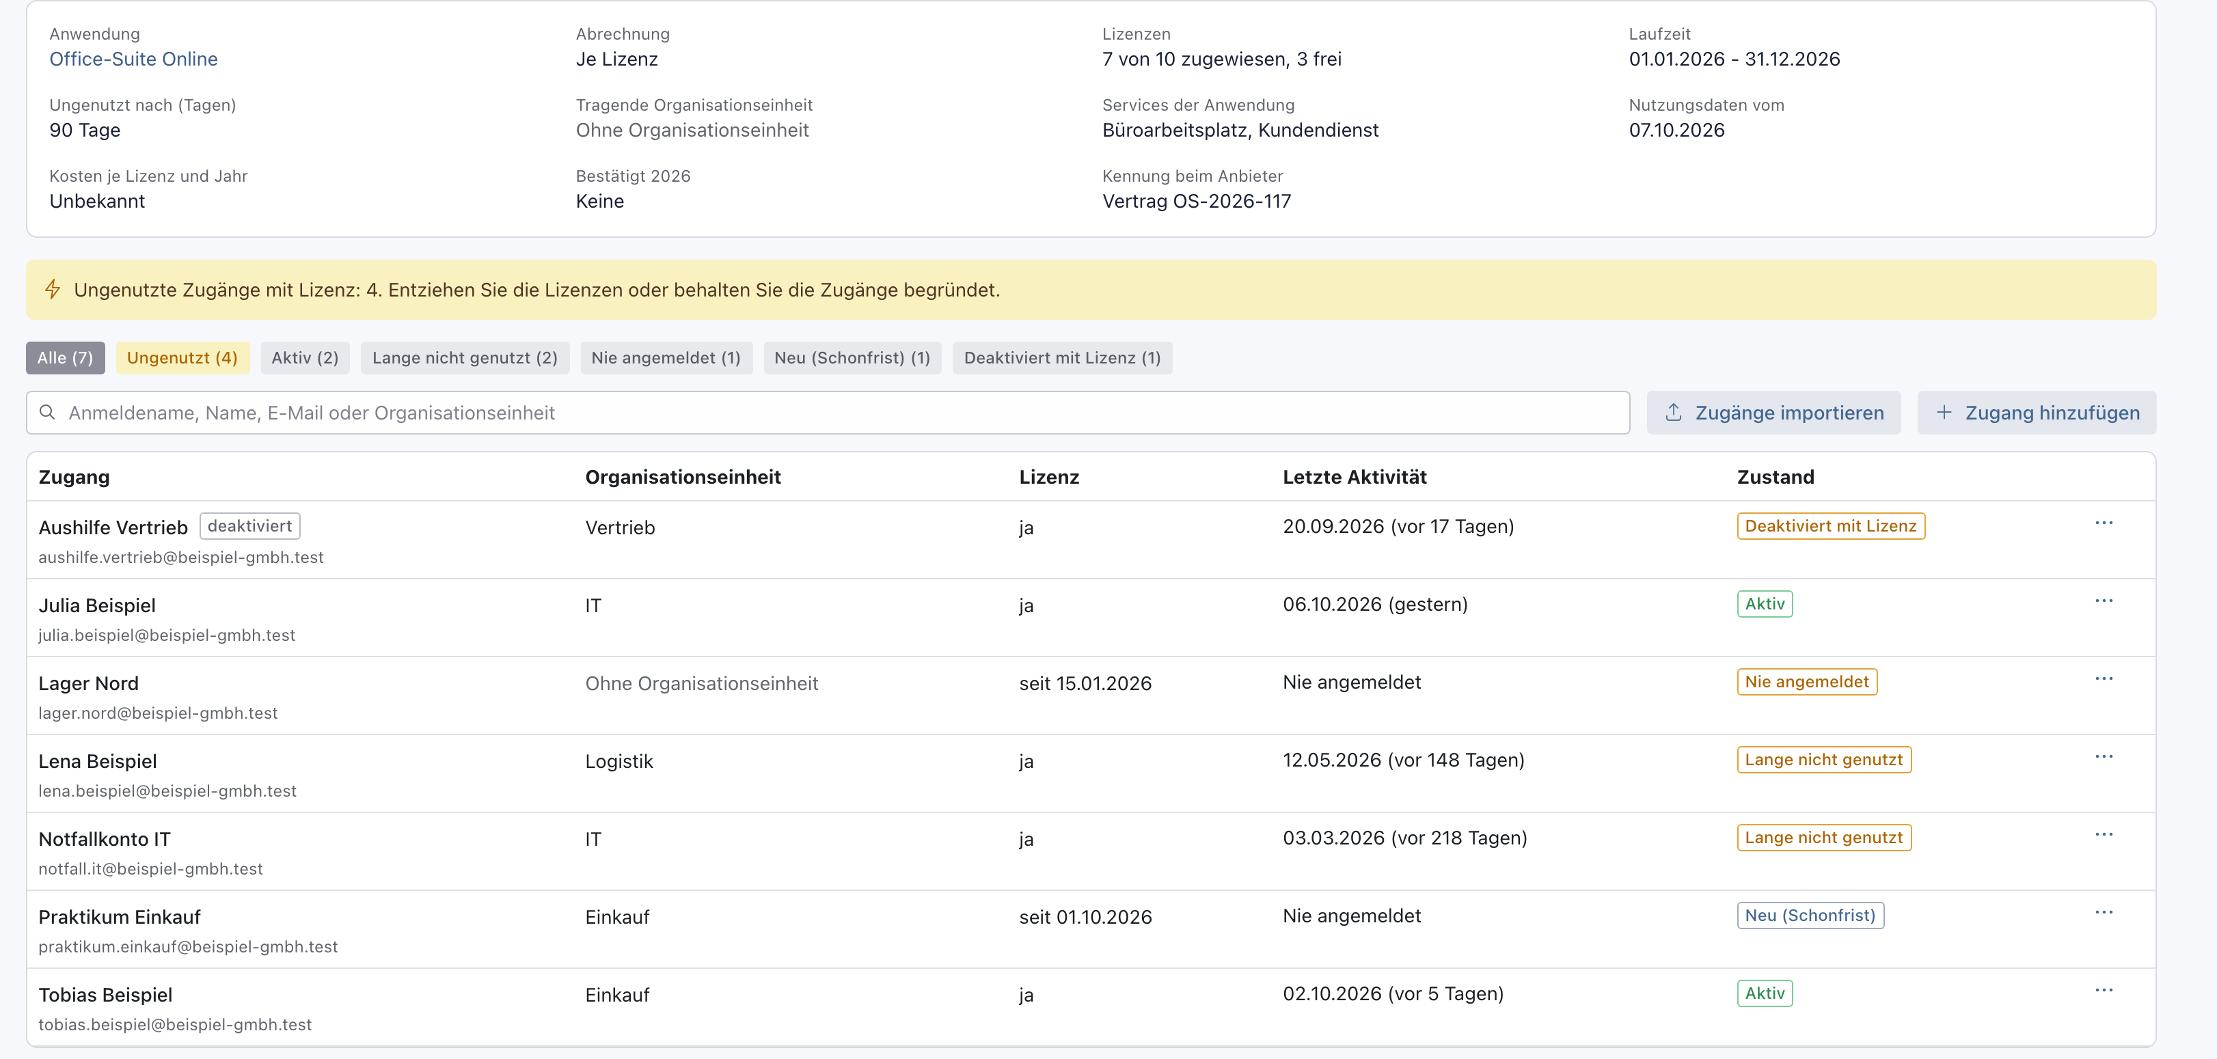Click Vertrag OS-2026-117 identifier

pyautogui.click(x=1196, y=200)
